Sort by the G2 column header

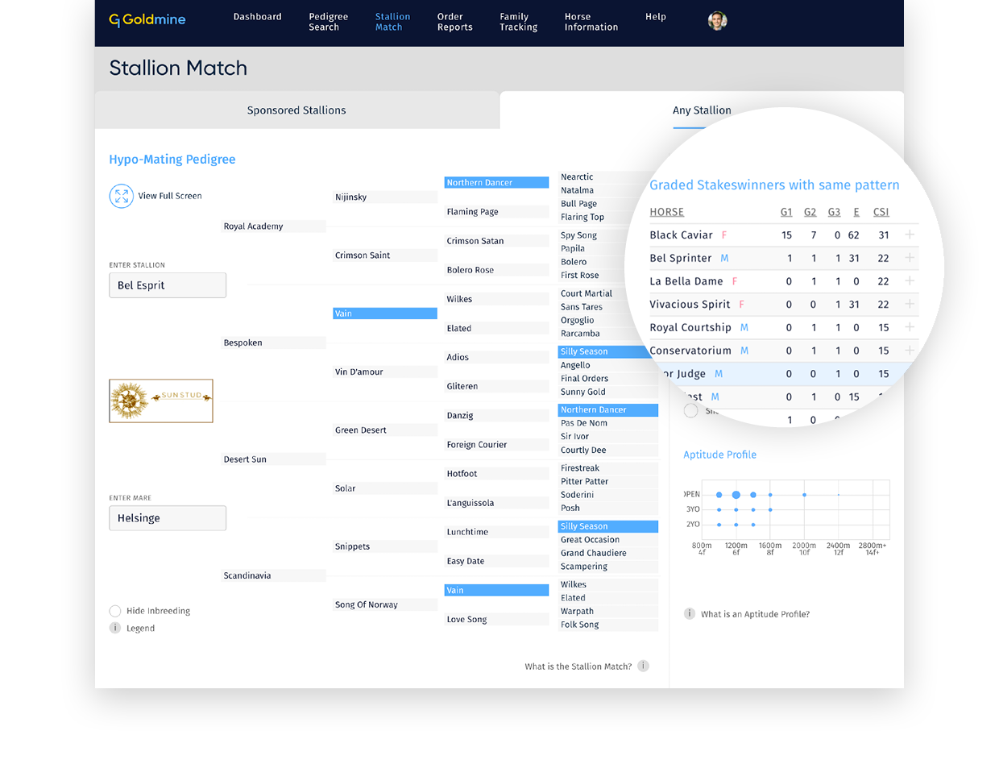(x=810, y=212)
